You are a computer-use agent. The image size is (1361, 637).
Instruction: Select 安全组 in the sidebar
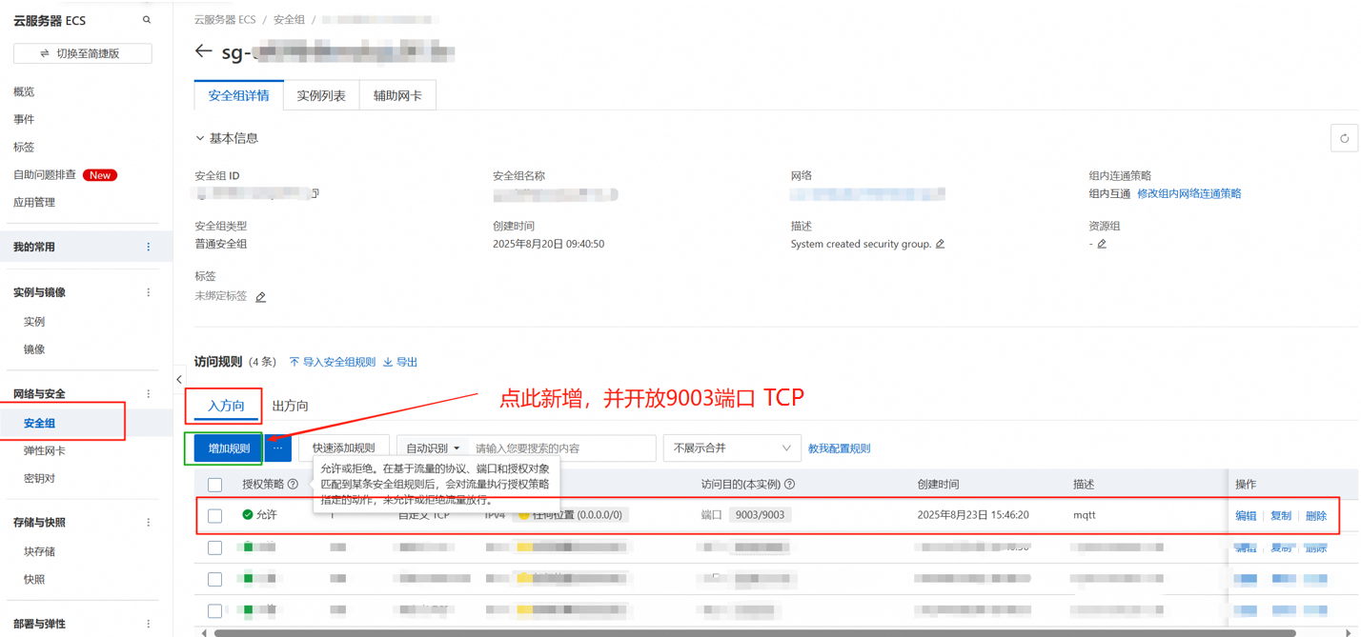point(40,424)
